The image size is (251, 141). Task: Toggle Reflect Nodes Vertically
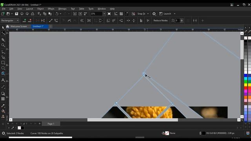click(x=134, y=20)
